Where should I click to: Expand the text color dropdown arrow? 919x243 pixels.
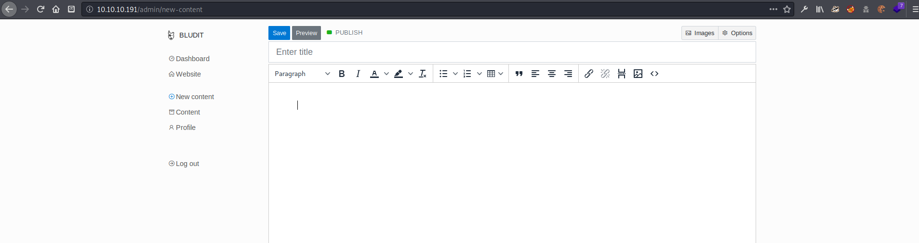(386, 74)
